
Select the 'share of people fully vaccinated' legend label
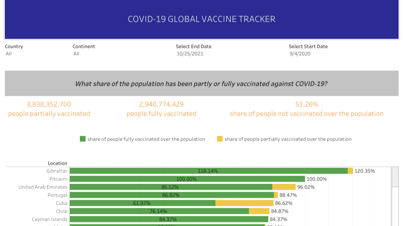(146, 139)
